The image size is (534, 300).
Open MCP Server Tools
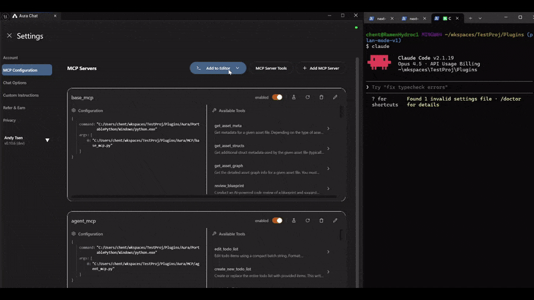tap(271, 68)
